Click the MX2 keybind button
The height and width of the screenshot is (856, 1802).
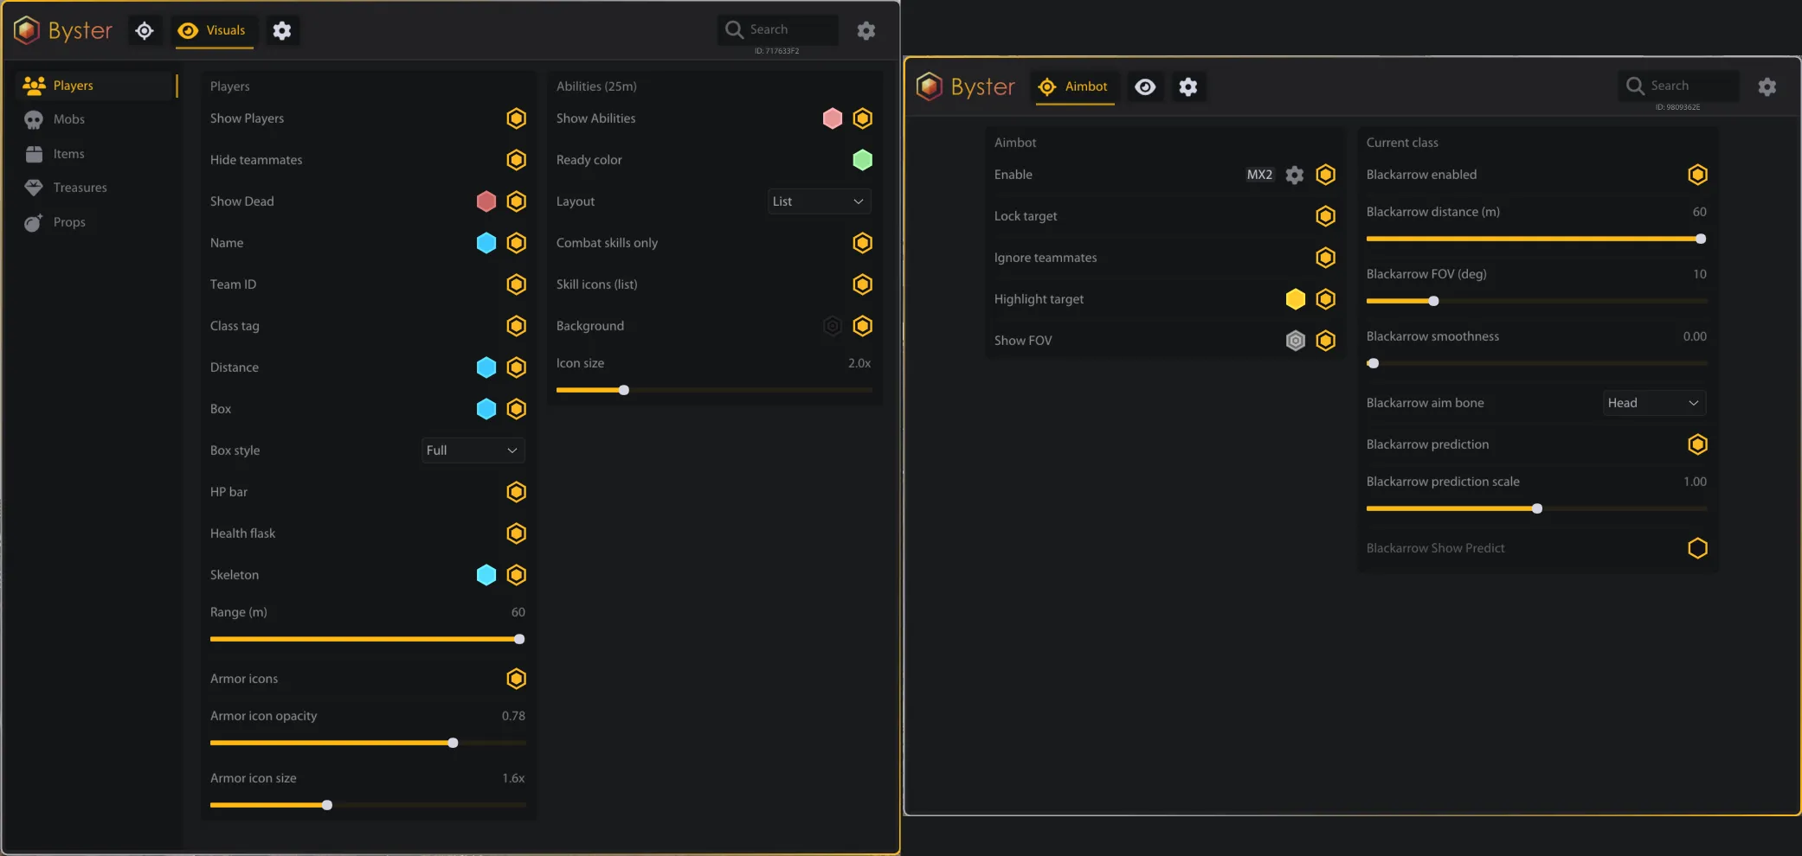click(1259, 175)
